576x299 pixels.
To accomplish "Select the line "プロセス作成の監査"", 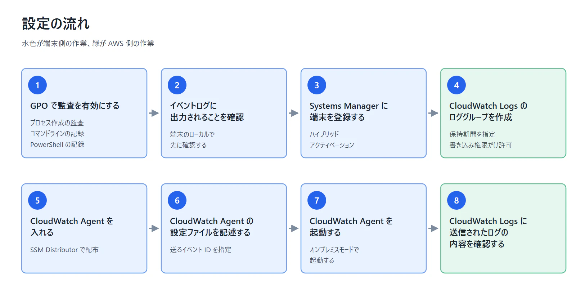I will (x=57, y=123).
